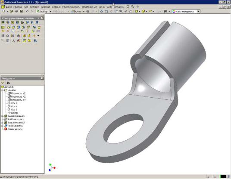
Task: Click the magnifier Zoom Selected icon
Action: click(121, 11)
